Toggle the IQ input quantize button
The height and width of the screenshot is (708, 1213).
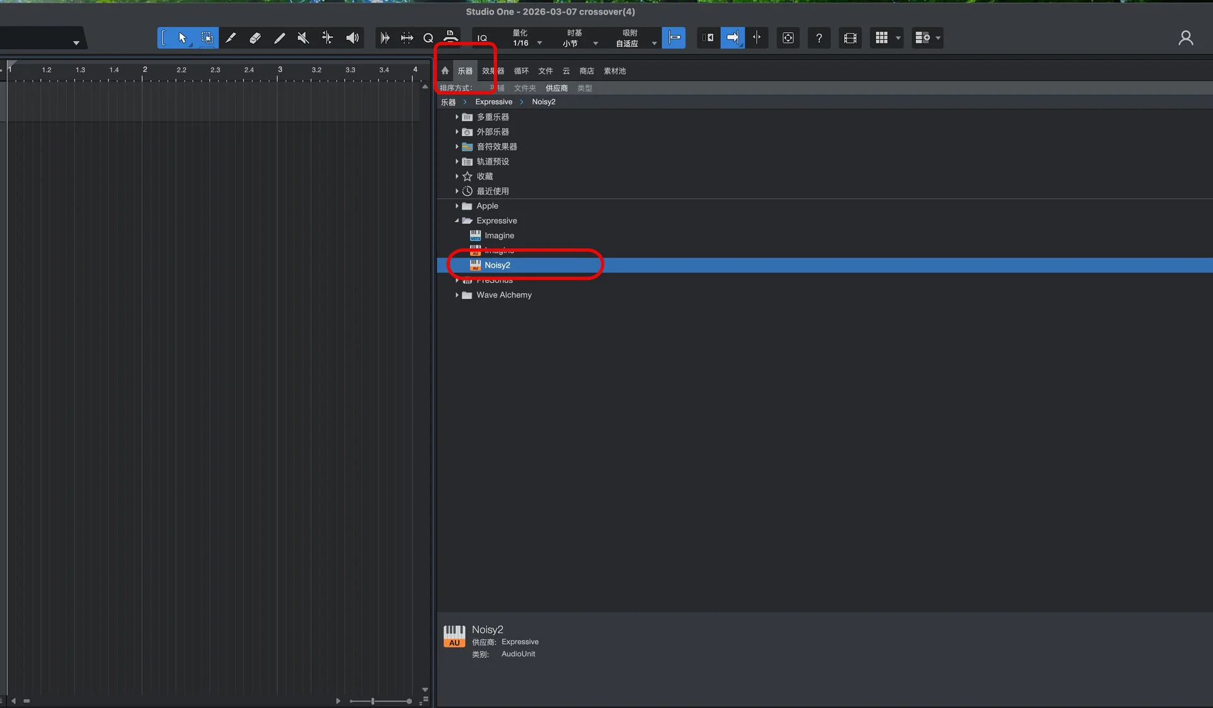click(x=482, y=39)
